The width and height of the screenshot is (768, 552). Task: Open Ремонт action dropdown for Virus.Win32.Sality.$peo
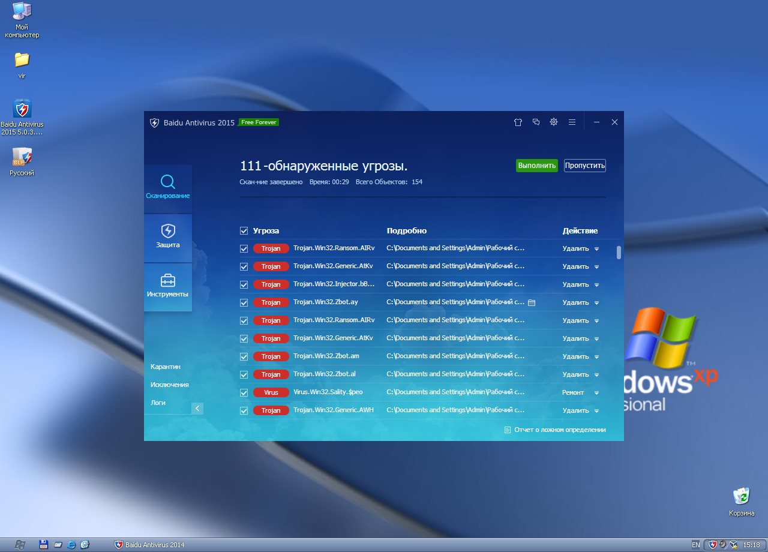tap(596, 392)
